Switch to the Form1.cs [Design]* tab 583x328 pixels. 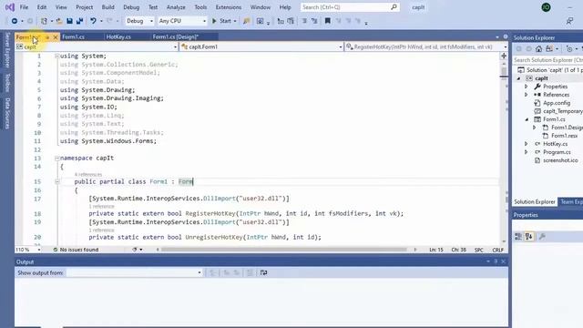(x=176, y=36)
